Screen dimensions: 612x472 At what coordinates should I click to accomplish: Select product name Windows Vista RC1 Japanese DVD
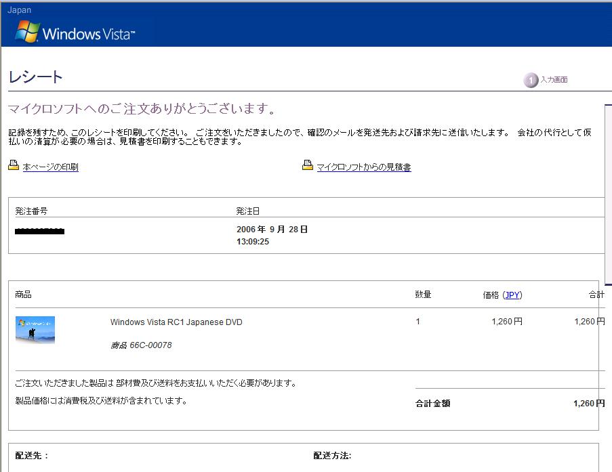click(176, 322)
